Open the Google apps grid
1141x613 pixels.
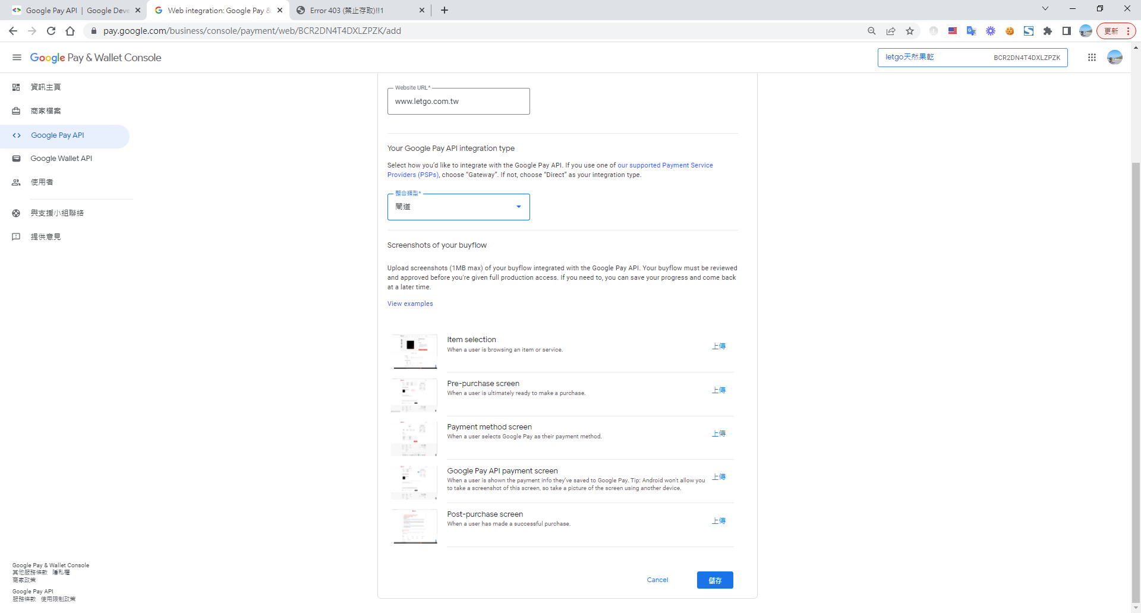pos(1092,58)
